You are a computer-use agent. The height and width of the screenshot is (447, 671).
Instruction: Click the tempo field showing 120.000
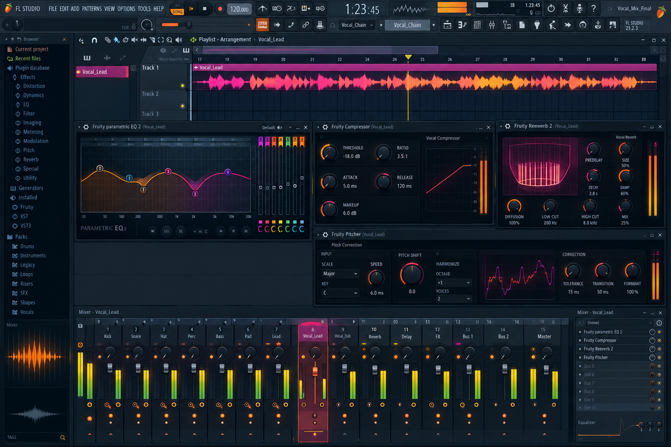pyautogui.click(x=239, y=9)
